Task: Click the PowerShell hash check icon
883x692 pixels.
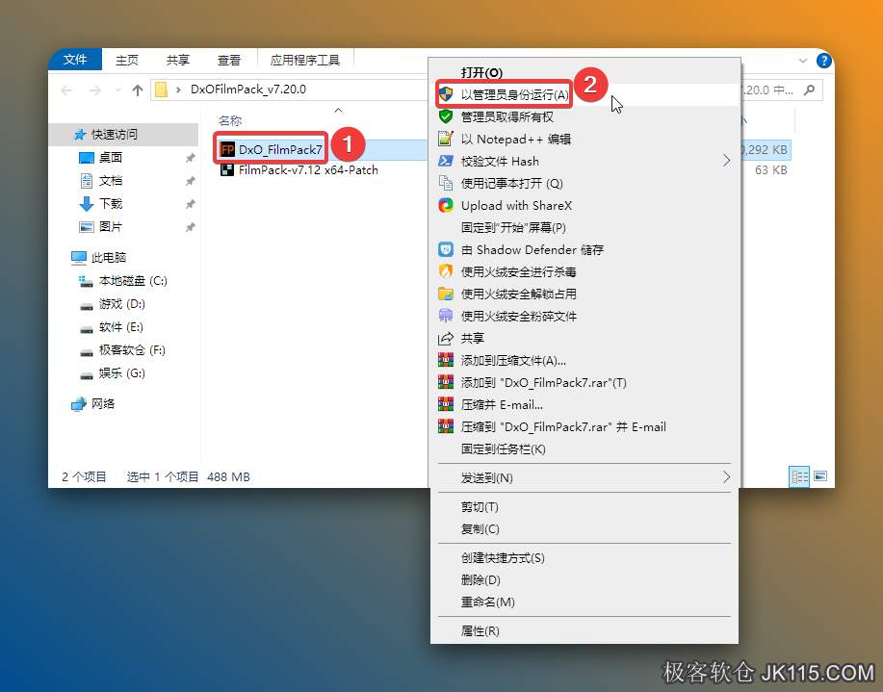Action: point(446,161)
